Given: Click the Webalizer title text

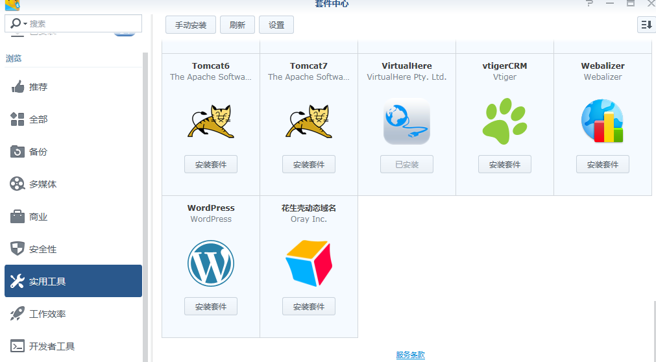Looking at the screenshot, I should [x=602, y=66].
